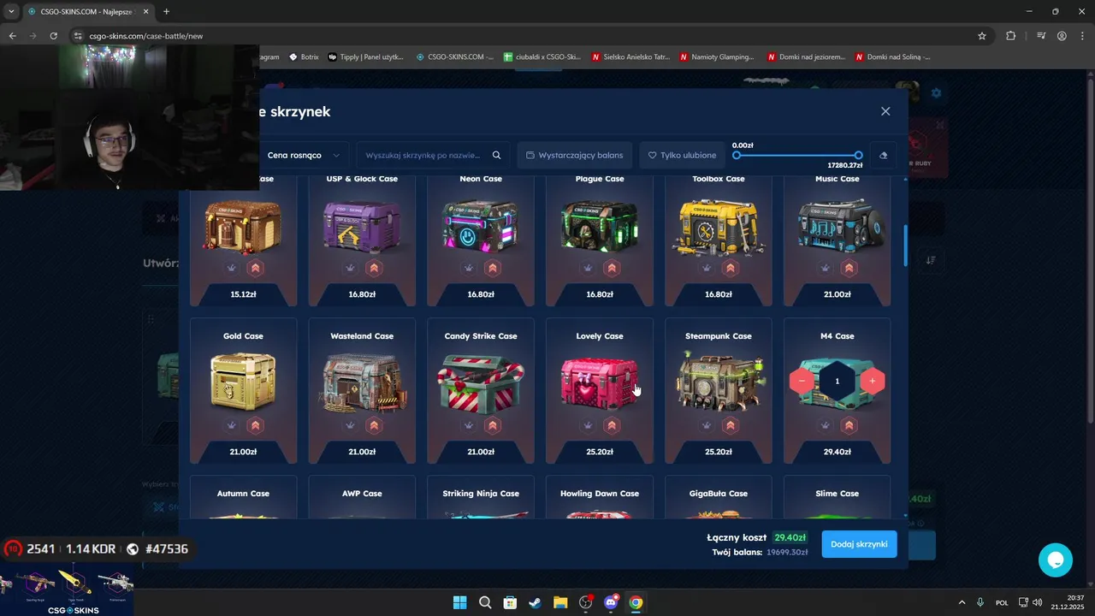This screenshot has width=1095, height=616.
Task: Click the red chevron badge on Steampunk Case
Action: (x=731, y=425)
